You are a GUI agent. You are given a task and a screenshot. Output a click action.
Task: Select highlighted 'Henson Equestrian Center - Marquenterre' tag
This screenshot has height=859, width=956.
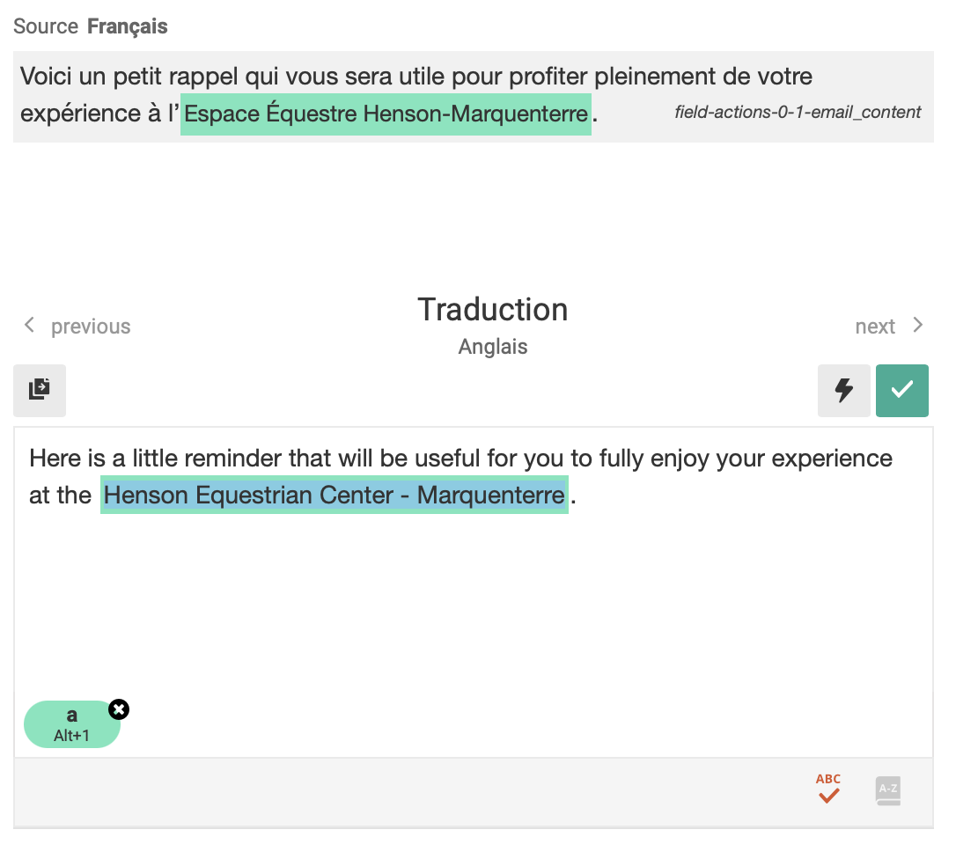[x=335, y=495]
